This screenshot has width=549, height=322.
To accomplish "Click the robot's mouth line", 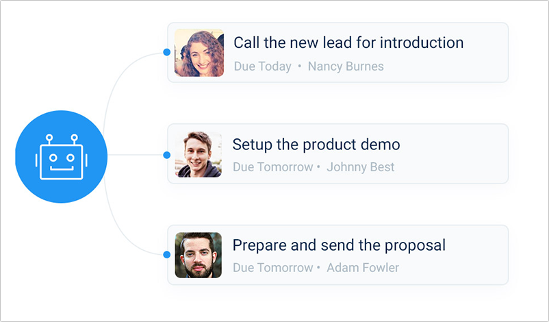I will (x=62, y=169).
